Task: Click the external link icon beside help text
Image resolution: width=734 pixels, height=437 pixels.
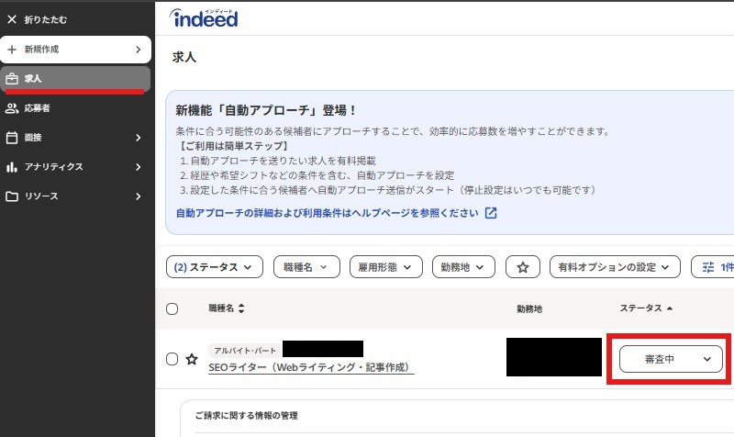Action: [491, 213]
